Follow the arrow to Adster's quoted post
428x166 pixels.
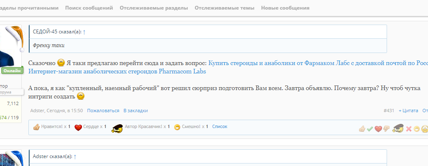pyautogui.click(x=75, y=156)
